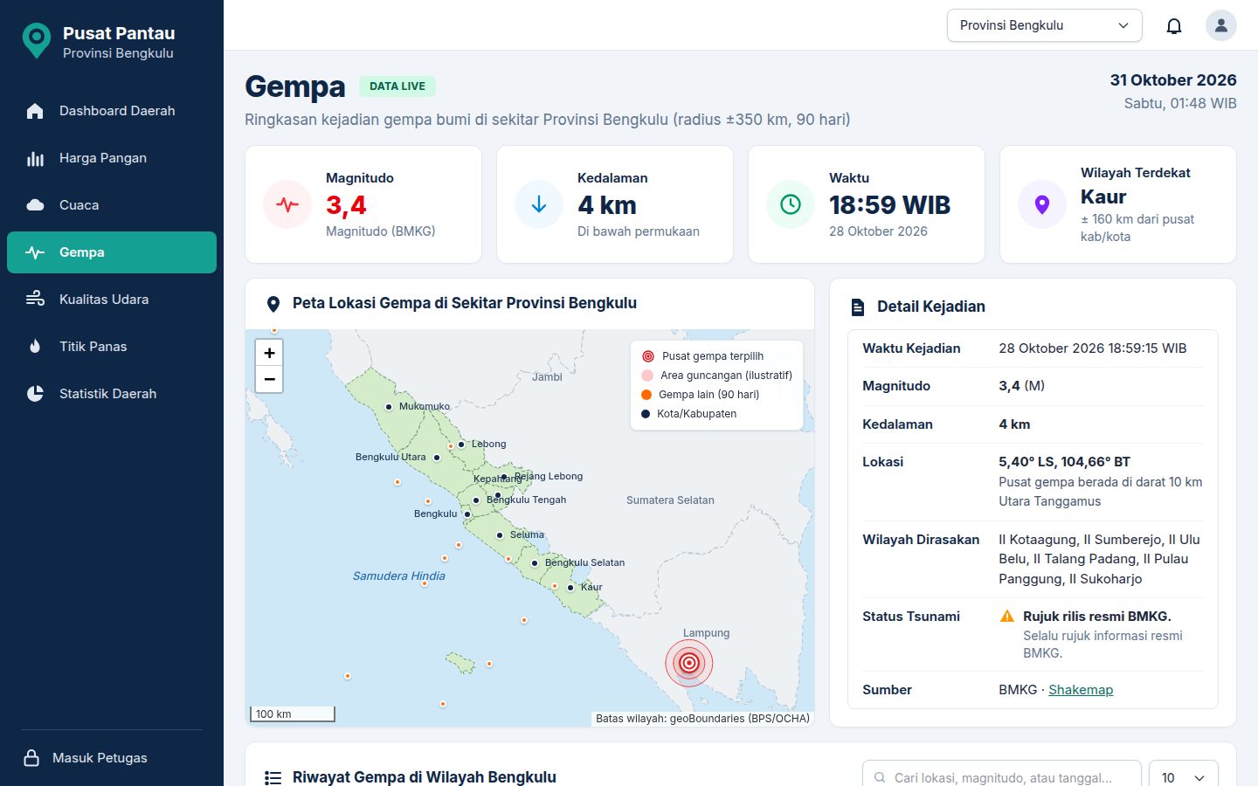Click the warning triangle in Status Tsunami
The height and width of the screenshot is (786, 1258).
click(x=1007, y=617)
